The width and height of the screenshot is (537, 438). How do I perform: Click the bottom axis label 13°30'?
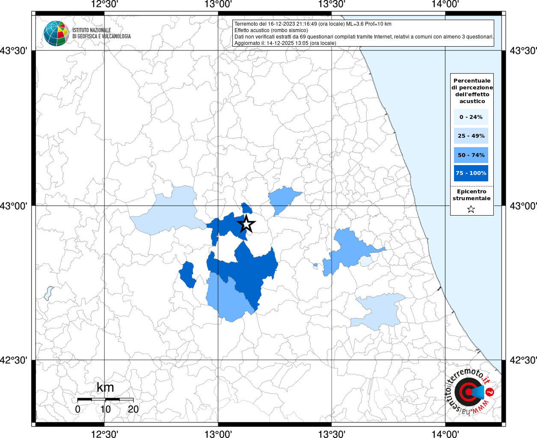(x=332, y=434)
